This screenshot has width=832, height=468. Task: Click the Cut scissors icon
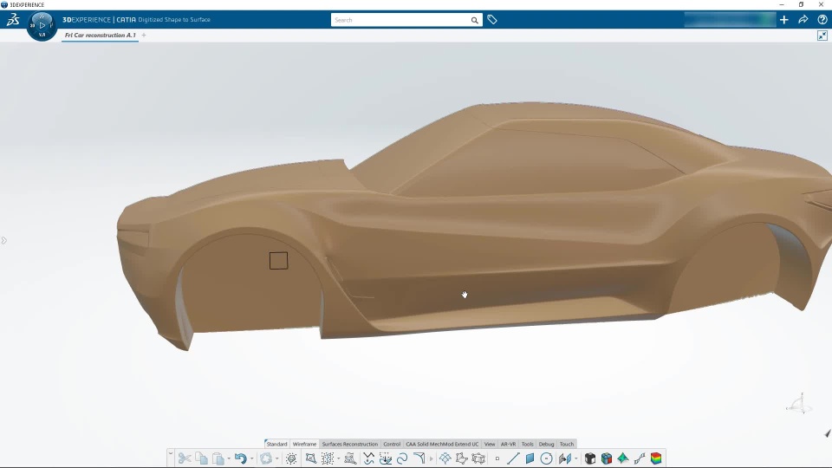coord(185,458)
